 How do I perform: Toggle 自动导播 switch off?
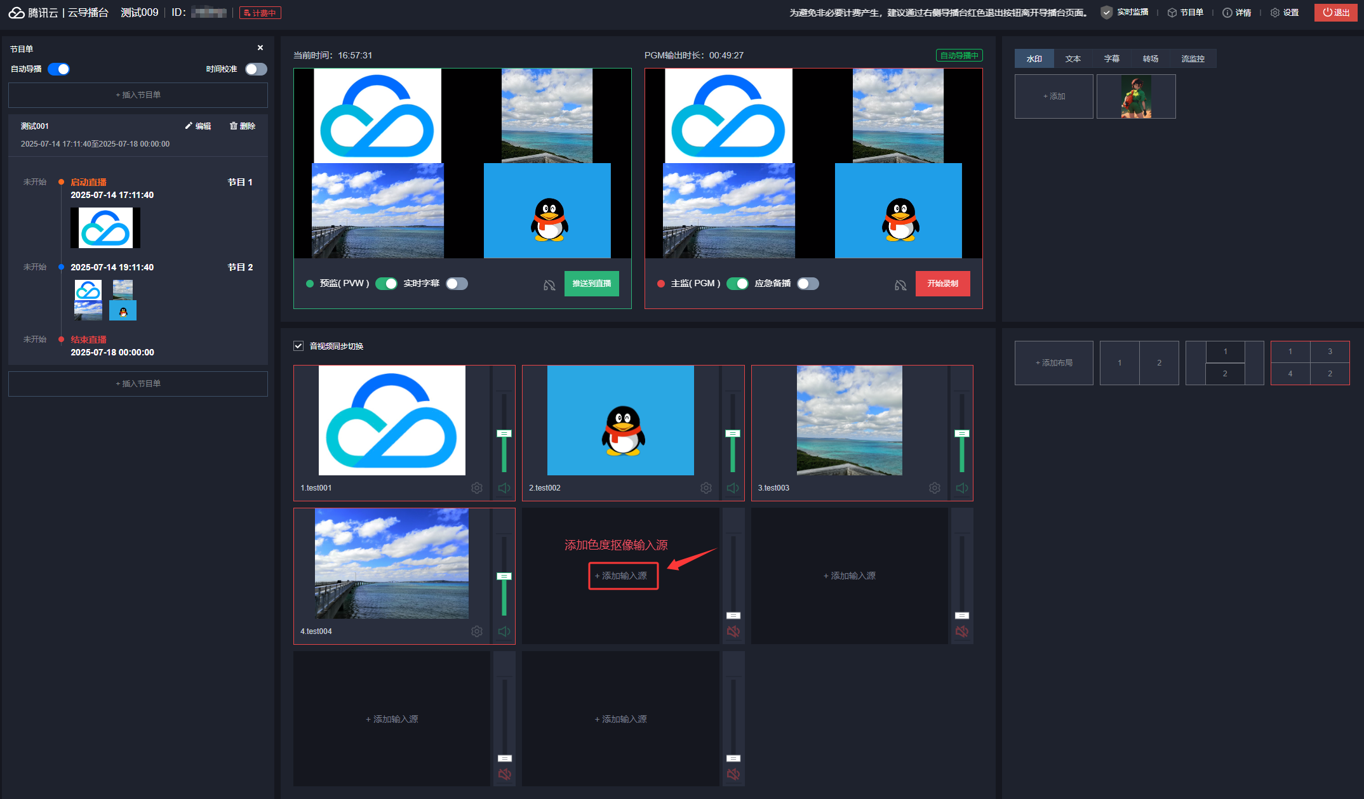[x=59, y=69]
